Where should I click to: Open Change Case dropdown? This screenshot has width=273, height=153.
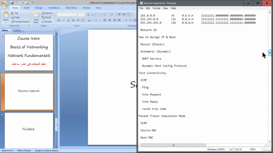pyautogui.click(x=90, y=20)
